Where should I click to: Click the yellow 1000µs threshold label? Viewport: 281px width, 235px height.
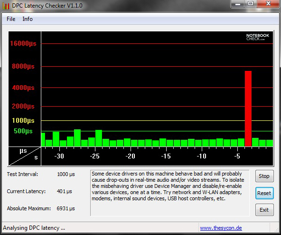click(23, 120)
